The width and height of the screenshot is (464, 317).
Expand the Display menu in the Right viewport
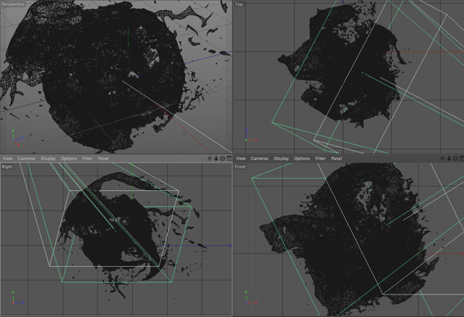pos(49,158)
